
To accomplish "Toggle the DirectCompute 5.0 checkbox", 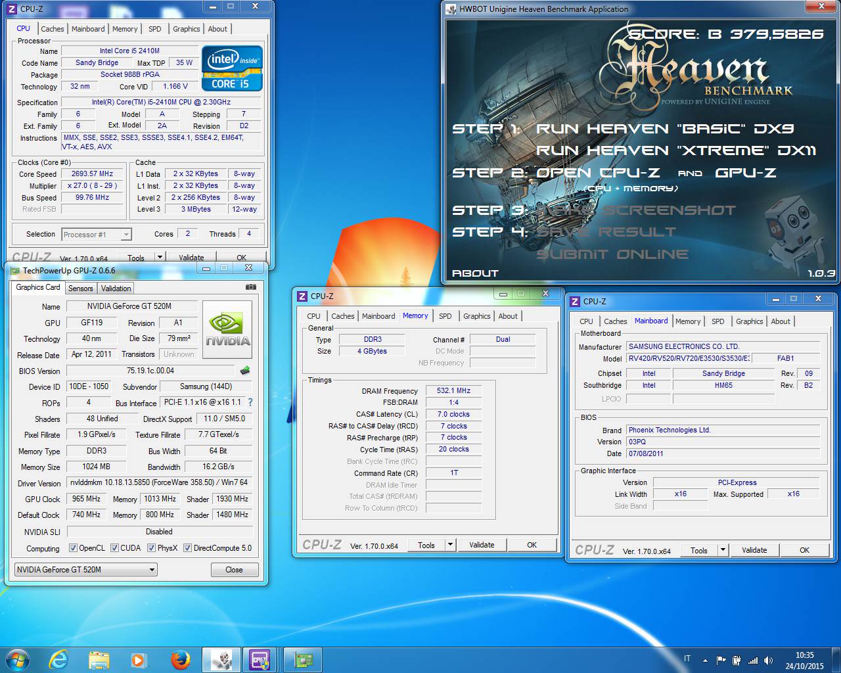I will (x=188, y=548).
